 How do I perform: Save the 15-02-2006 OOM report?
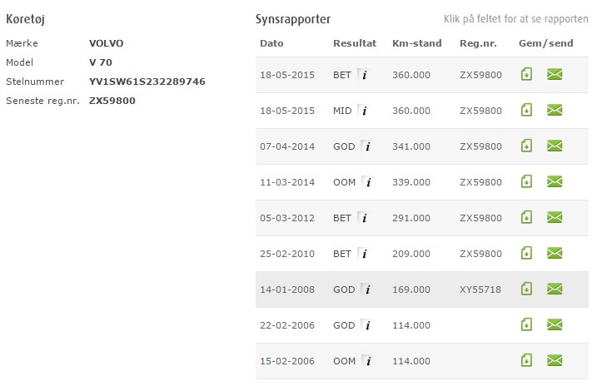point(526,361)
